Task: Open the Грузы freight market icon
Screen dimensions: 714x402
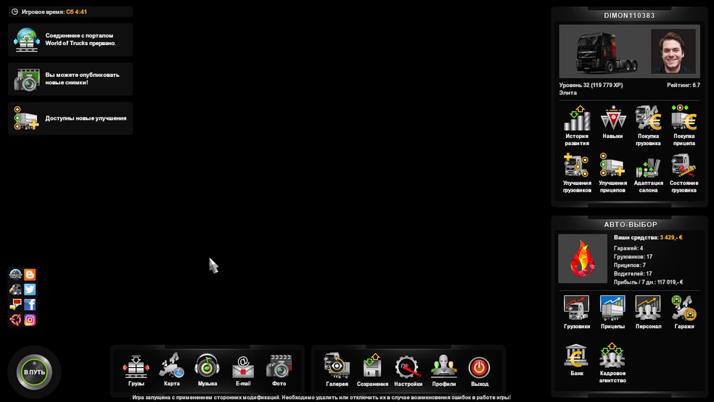Action: (x=136, y=370)
